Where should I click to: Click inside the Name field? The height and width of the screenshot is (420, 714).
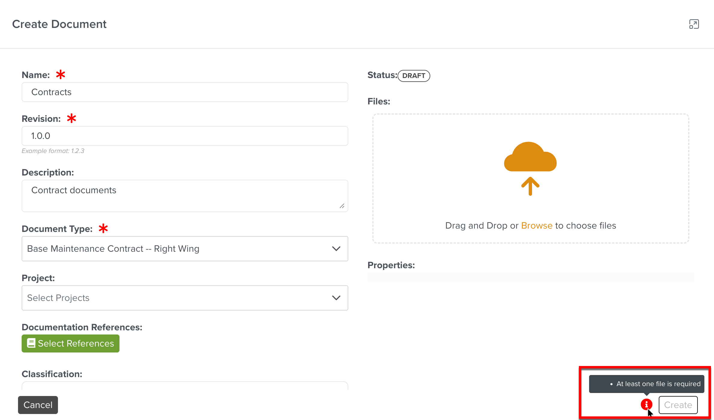point(185,92)
